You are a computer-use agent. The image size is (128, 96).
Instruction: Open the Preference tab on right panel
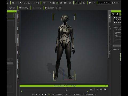[x=110, y=40]
